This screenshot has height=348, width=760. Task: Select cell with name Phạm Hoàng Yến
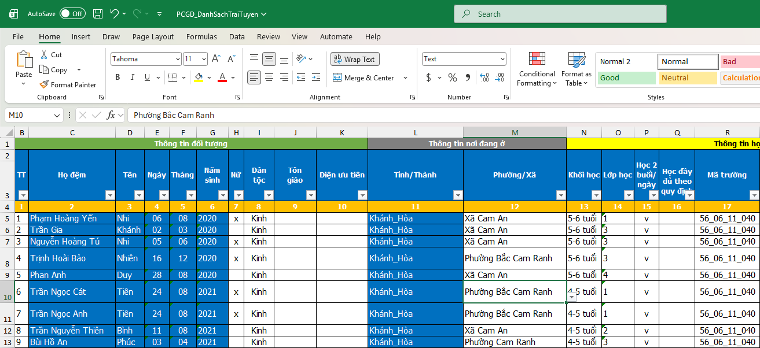pyautogui.click(x=72, y=218)
